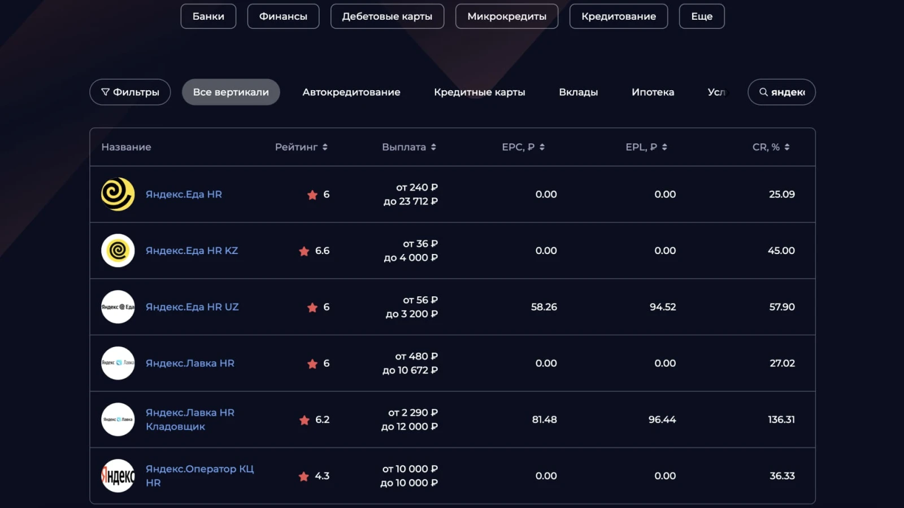
Task: Click the Яндекс.Оператор КЦ HR logo
Action: pos(117,475)
